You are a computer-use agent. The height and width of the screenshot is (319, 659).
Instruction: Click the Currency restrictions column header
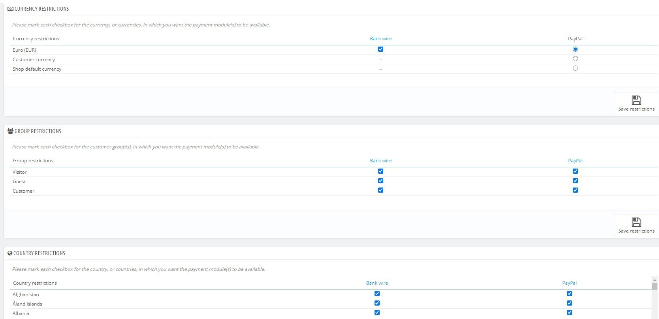point(36,39)
